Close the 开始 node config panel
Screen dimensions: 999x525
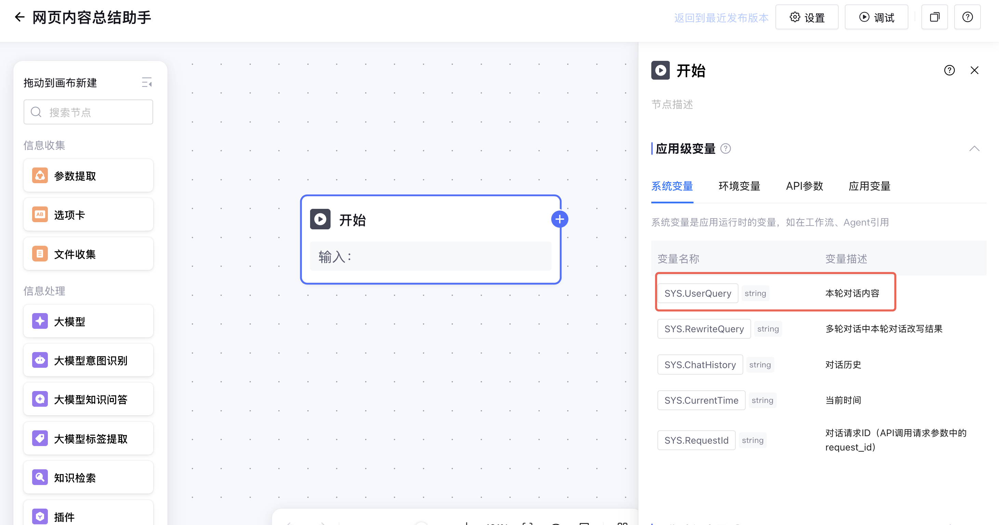974,70
